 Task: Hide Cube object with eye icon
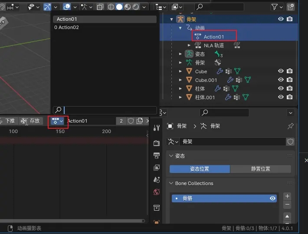pyautogui.click(x=281, y=71)
